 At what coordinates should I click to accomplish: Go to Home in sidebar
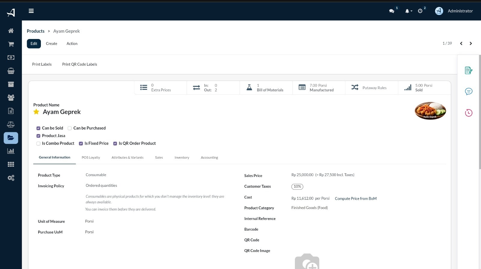click(11, 31)
